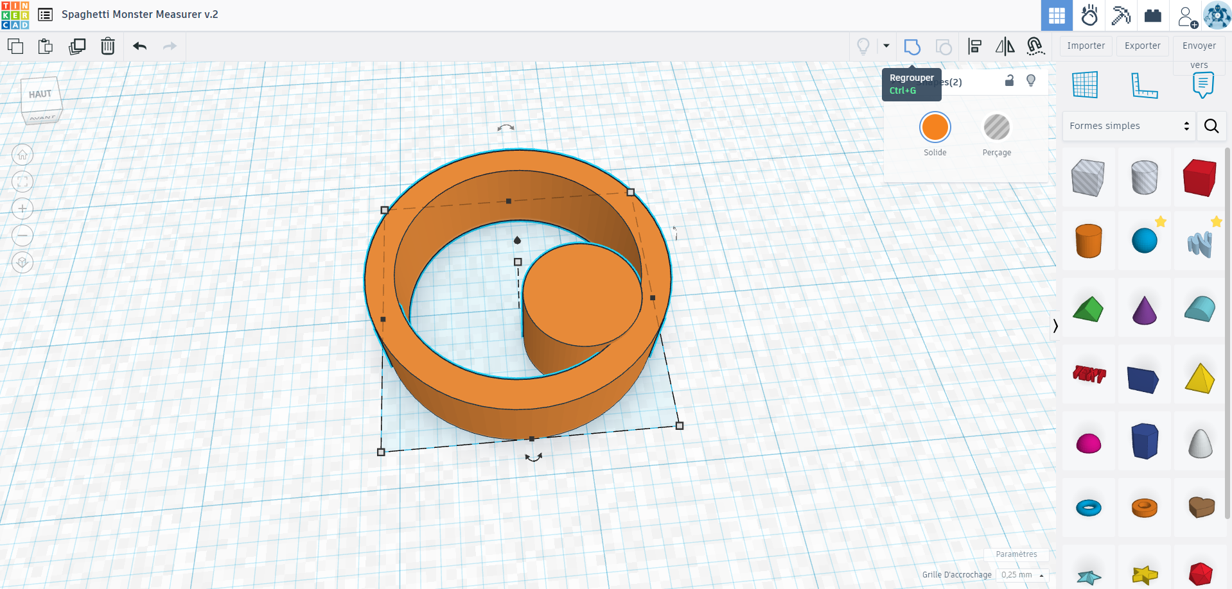This screenshot has height=589, width=1232.
Task: Open the Sim Lab icon
Action: (x=1089, y=15)
